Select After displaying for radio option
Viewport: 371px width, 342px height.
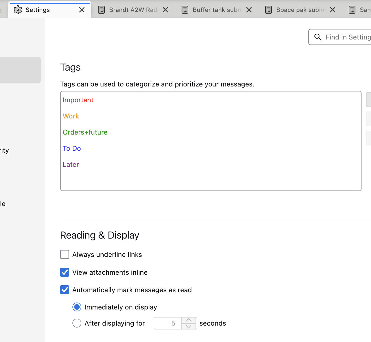pos(77,323)
